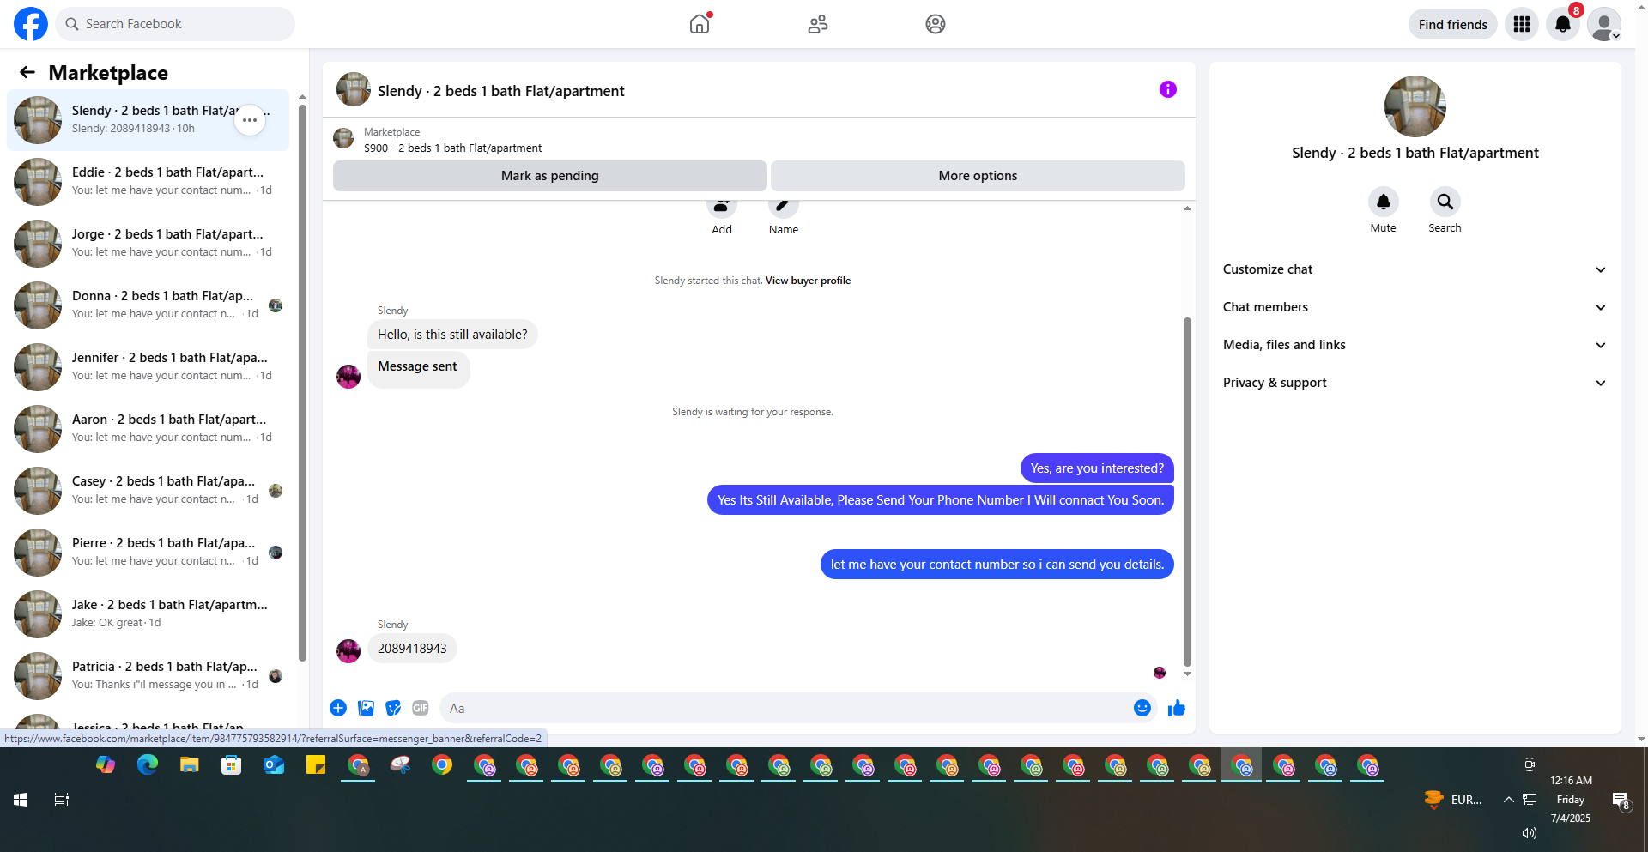Click the Aa message input field

click(785, 709)
